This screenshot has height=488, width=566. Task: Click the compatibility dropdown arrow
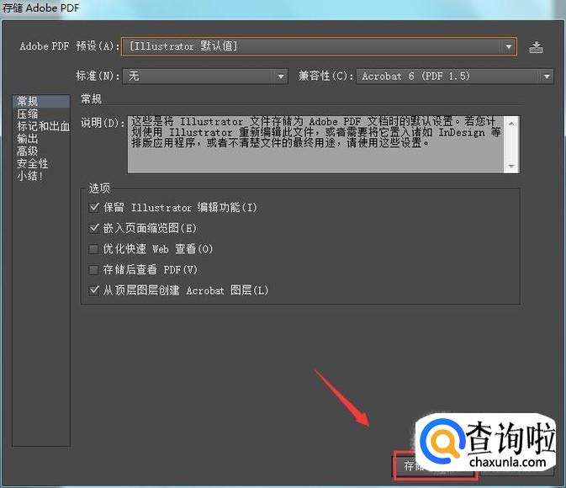pos(547,77)
